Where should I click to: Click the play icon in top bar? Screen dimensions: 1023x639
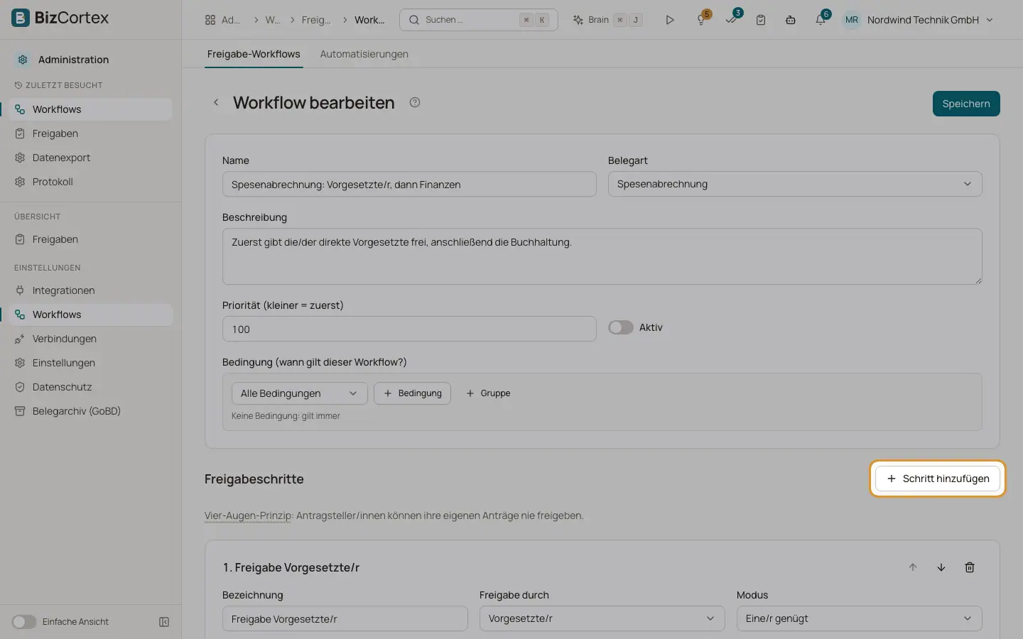point(669,20)
